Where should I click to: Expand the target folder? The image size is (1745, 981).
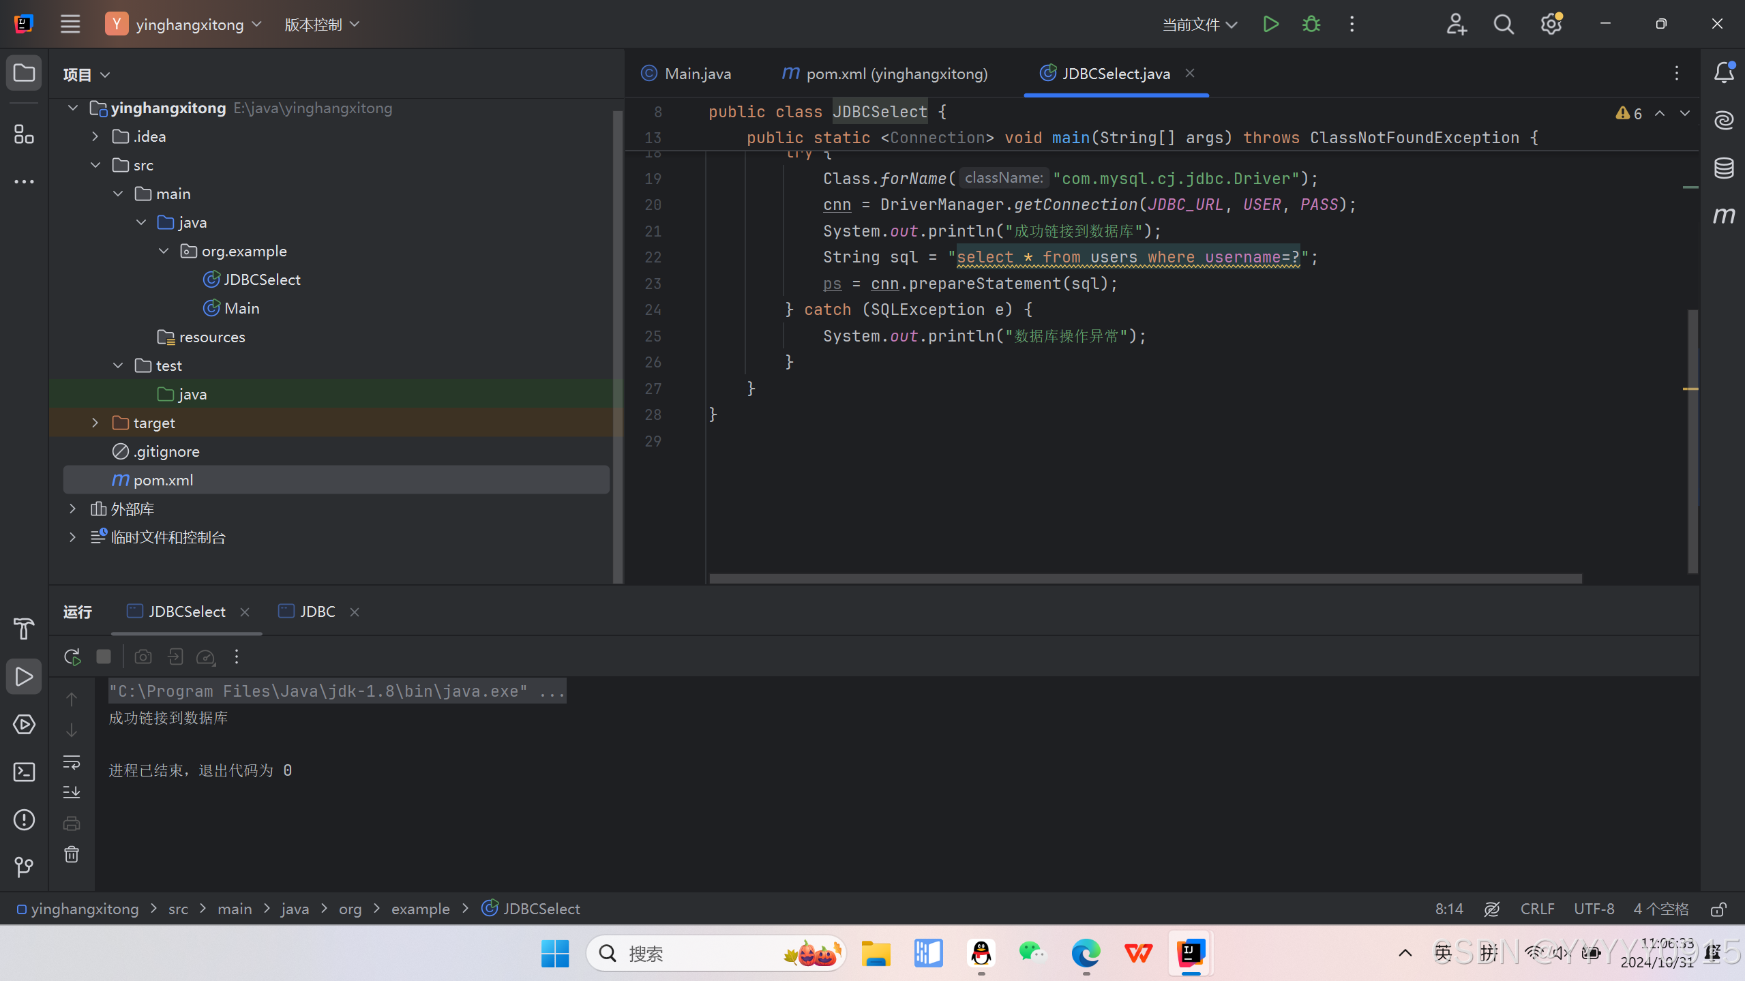pos(95,423)
